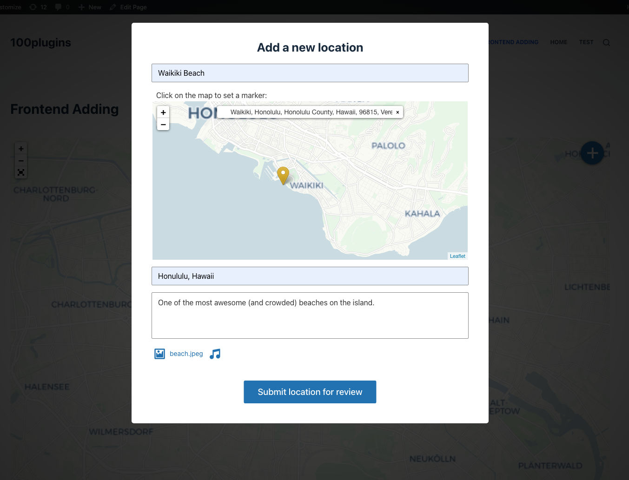Click the audio upload music icon
This screenshot has width=629, height=480.
point(215,354)
